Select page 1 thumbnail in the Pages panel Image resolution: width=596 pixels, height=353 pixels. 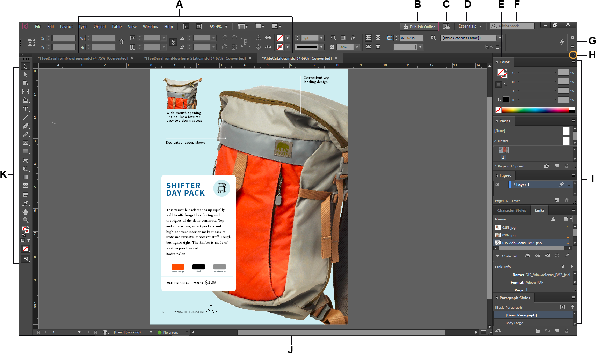click(503, 150)
